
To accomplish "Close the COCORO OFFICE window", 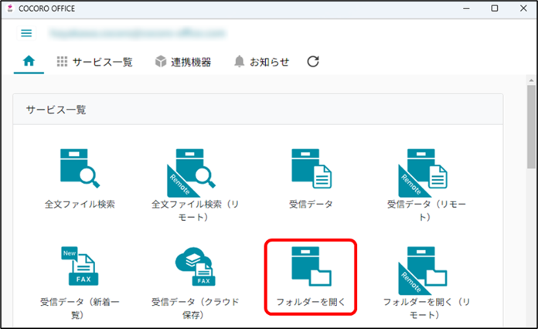I will click(x=523, y=8).
